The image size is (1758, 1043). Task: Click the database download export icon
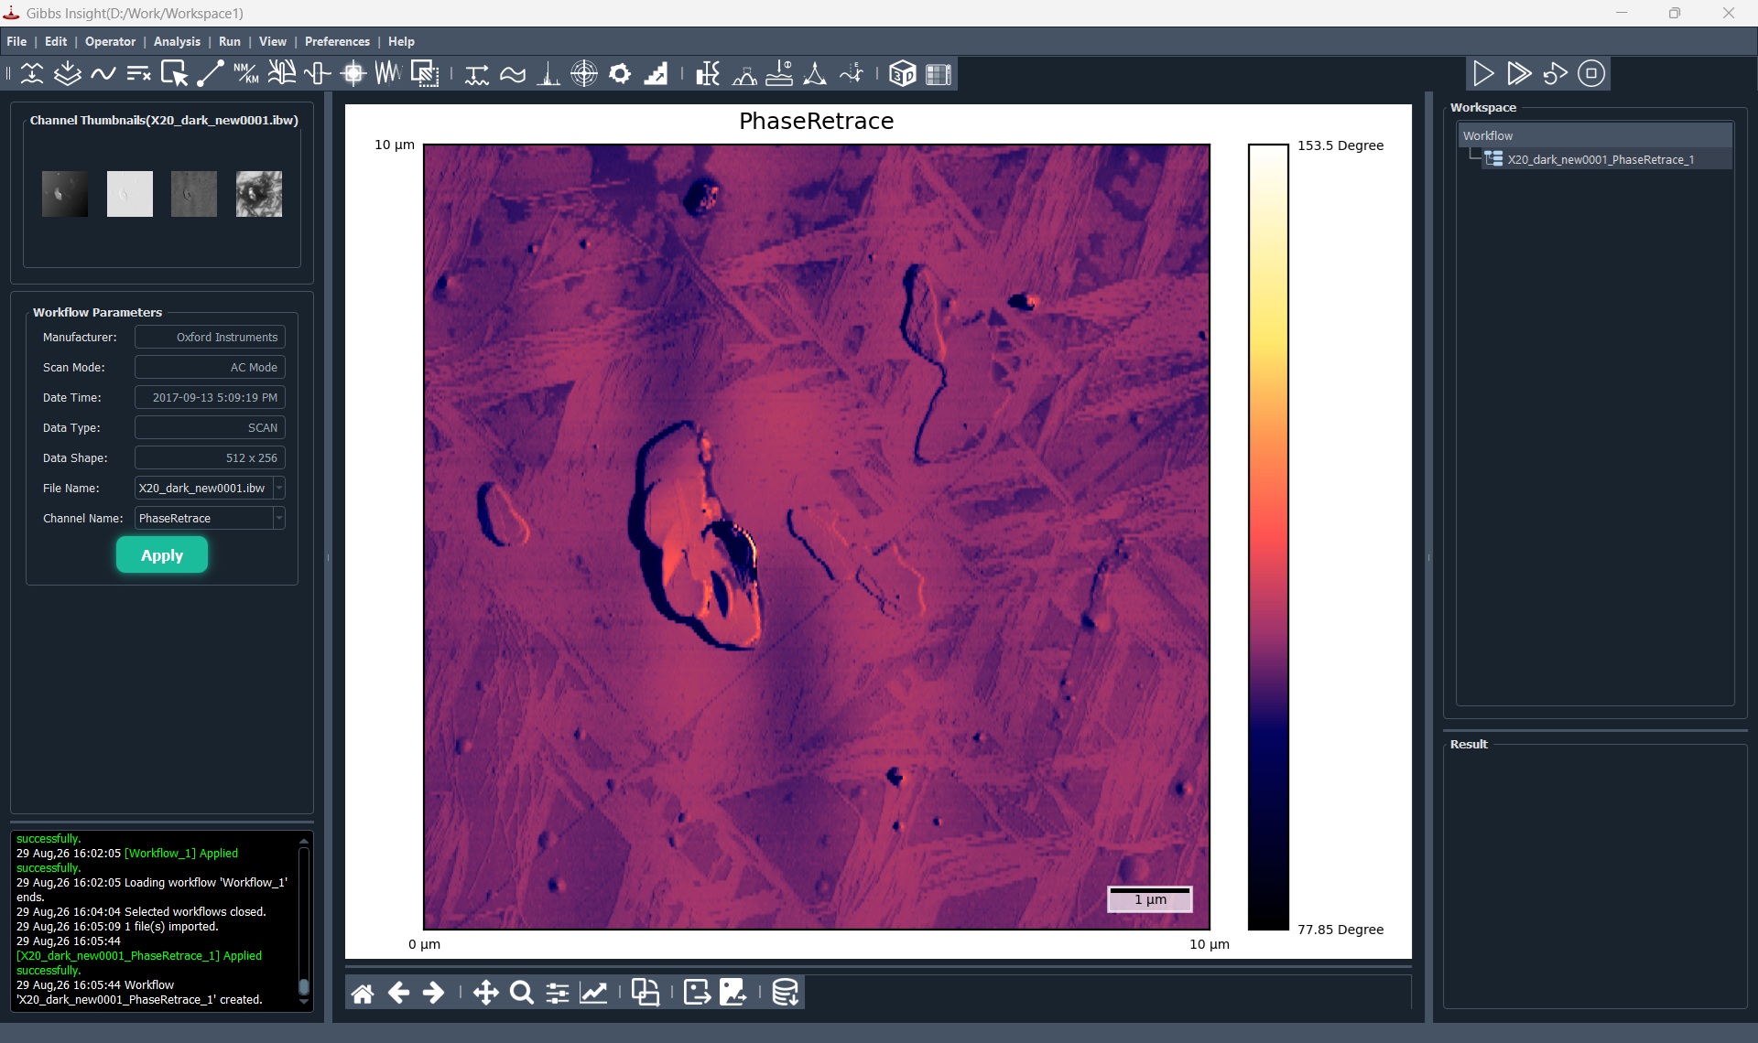pyautogui.click(x=786, y=993)
